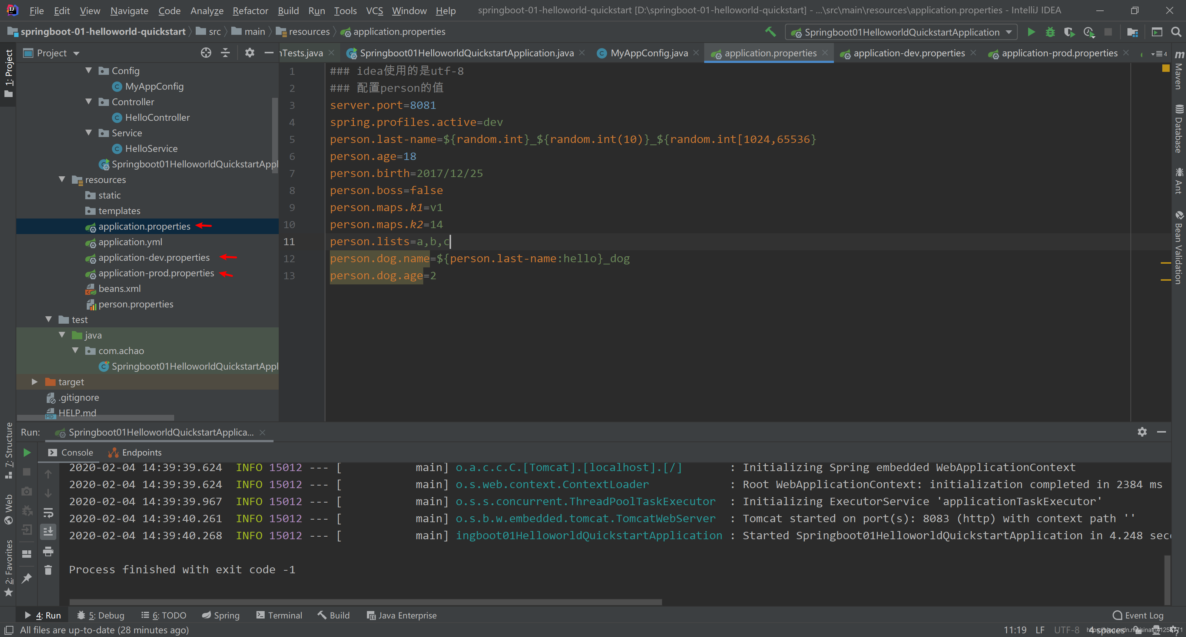This screenshot has width=1186, height=637.
Task: Collapse the resources folder in tree
Action: coord(62,179)
